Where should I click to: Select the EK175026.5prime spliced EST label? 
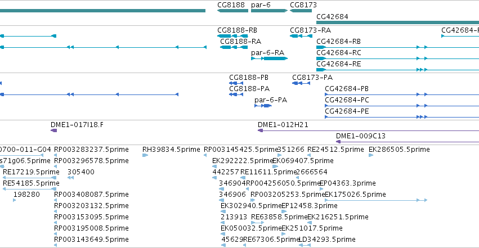[x=355, y=195]
